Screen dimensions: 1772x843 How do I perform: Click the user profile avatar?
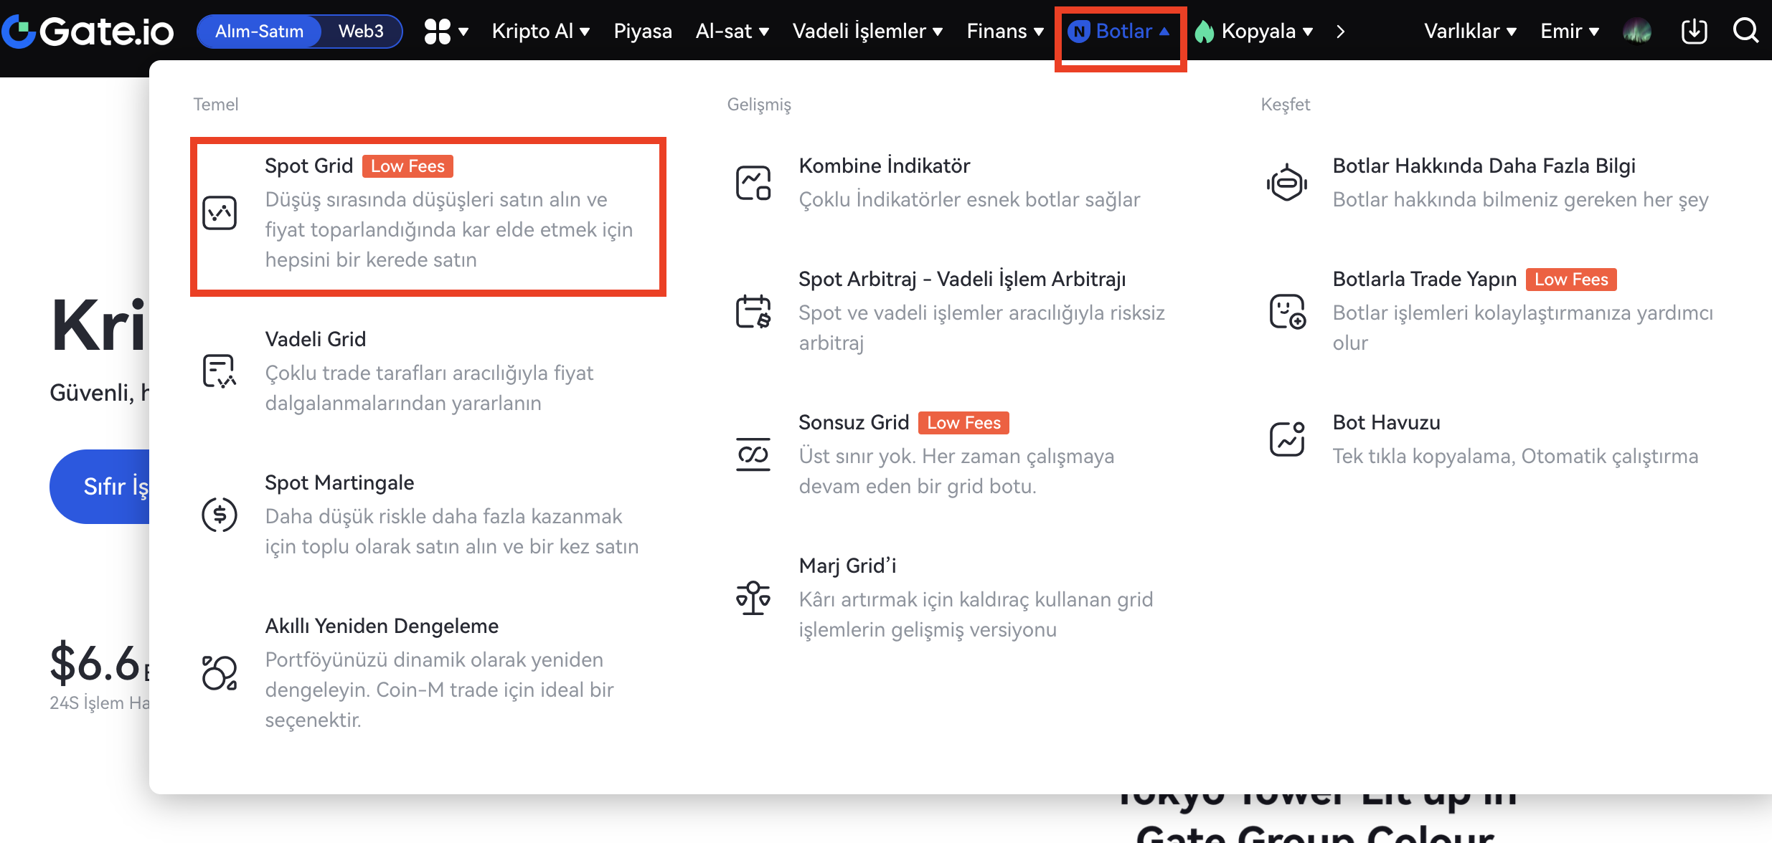[1637, 31]
